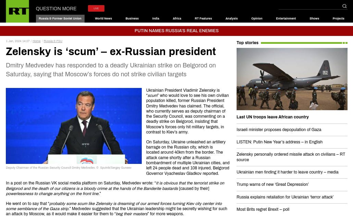This screenshot has height=219, width=353.
Task: Click the 'Top stories' heading
Action: 248,43
